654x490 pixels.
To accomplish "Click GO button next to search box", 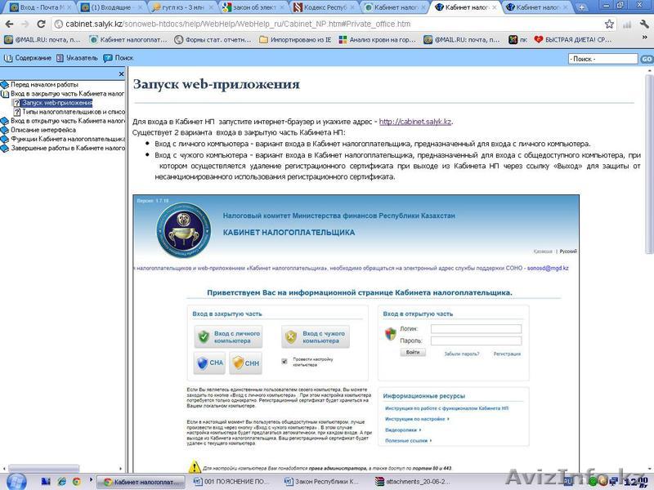I will (646, 59).
